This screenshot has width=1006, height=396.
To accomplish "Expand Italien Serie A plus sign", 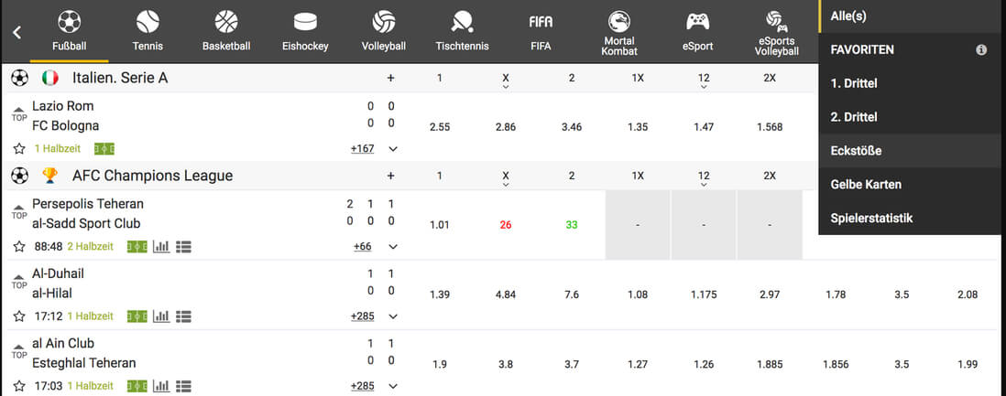I will (x=390, y=78).
